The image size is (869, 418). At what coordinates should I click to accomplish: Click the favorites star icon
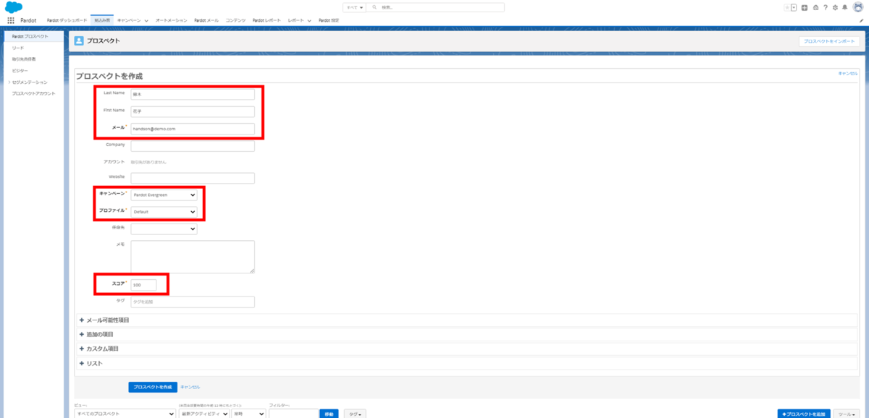[787, 7]
